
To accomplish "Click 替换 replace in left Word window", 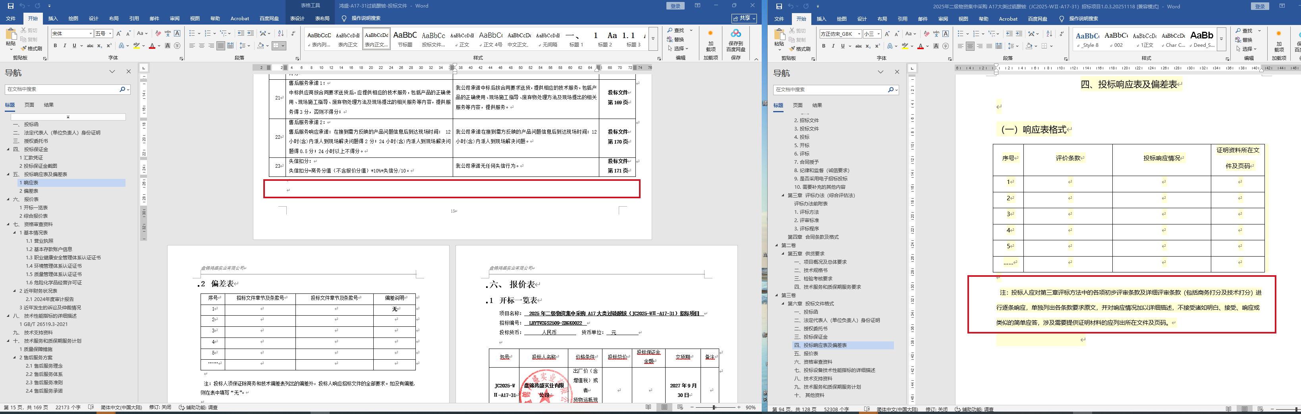I will point(676,39).
